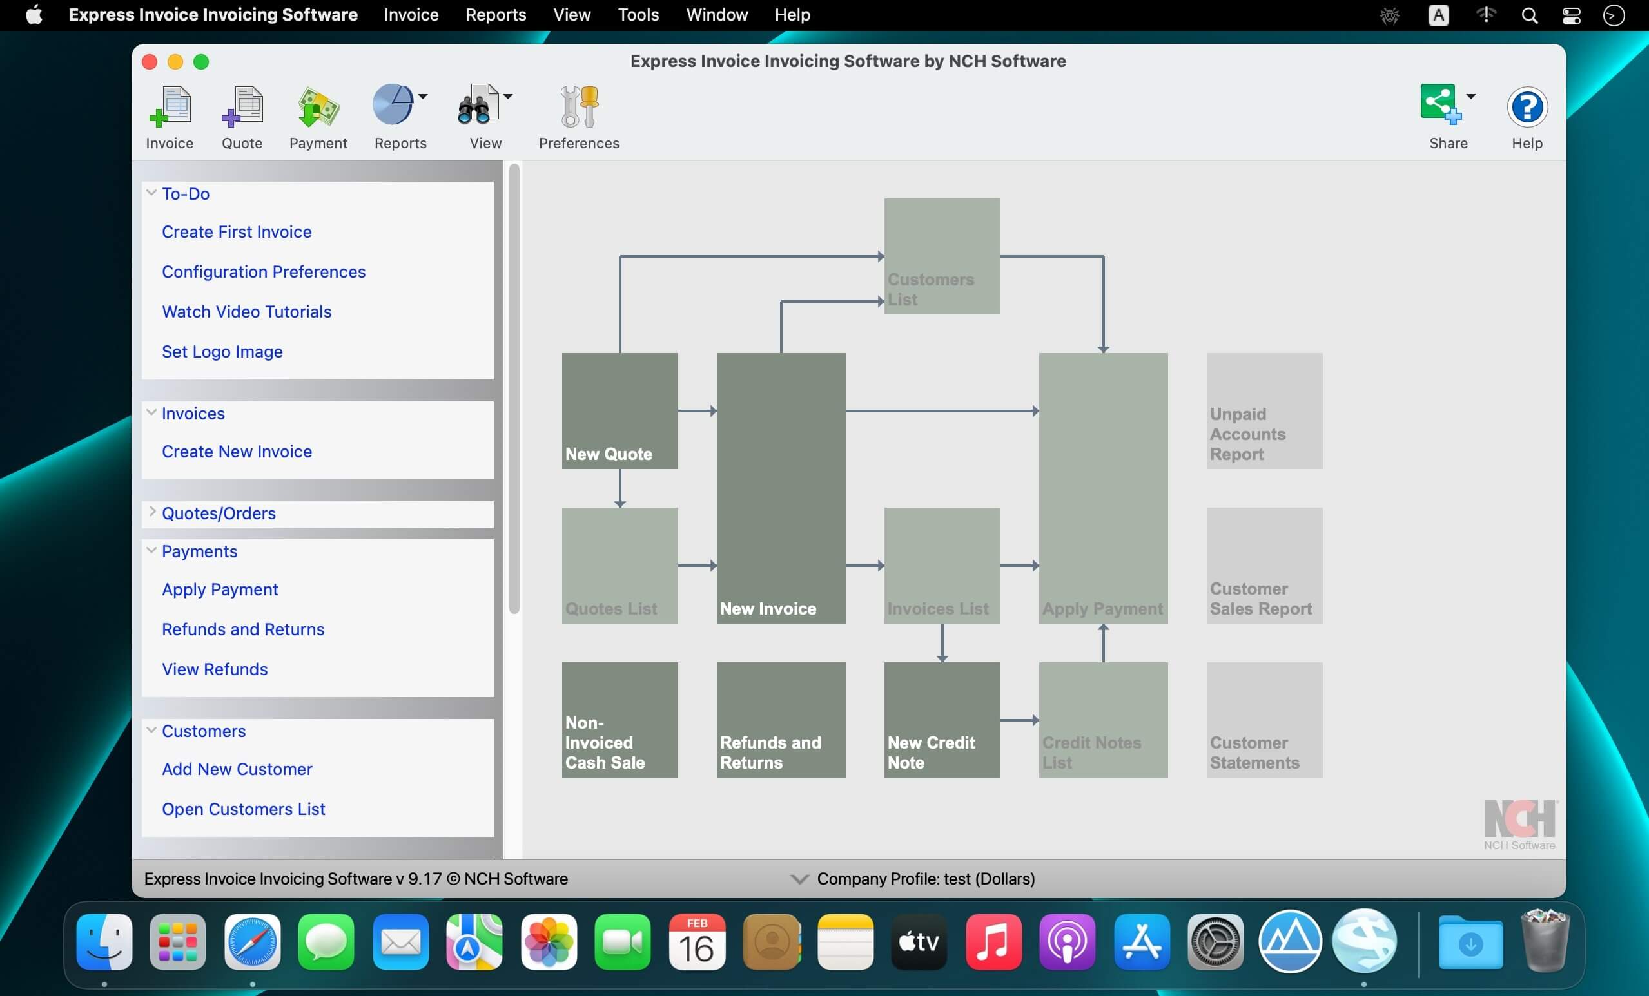Open the Tools menu
1649x996 pixels.
638,15
